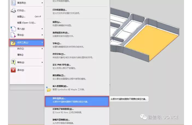Click 绘图 (Open CLSF) menu item
The height and width of the screenshot is (125, 192).
coord(26,23)
